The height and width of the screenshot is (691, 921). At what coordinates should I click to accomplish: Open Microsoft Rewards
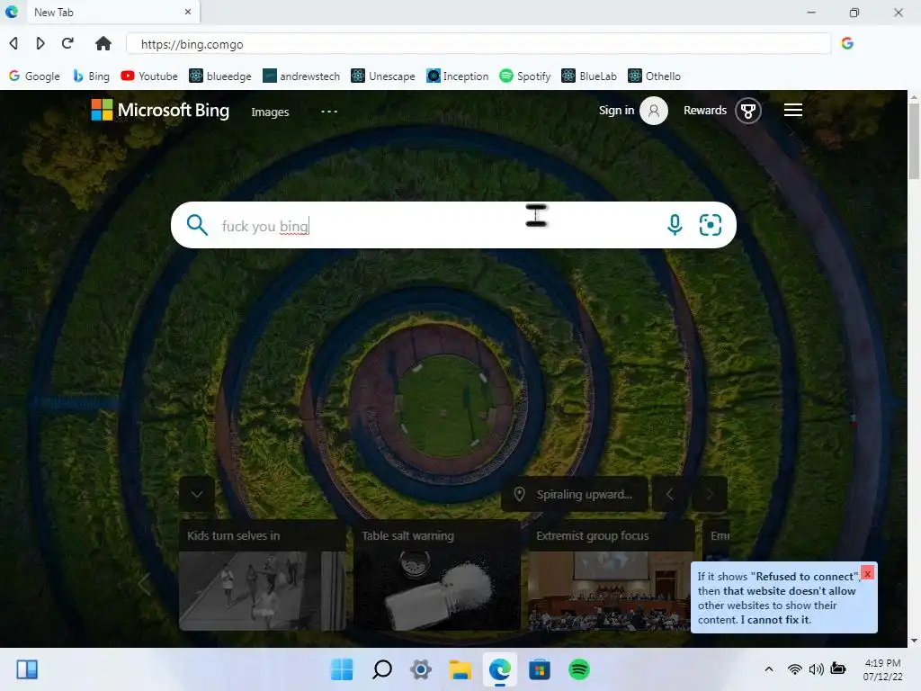705,110
